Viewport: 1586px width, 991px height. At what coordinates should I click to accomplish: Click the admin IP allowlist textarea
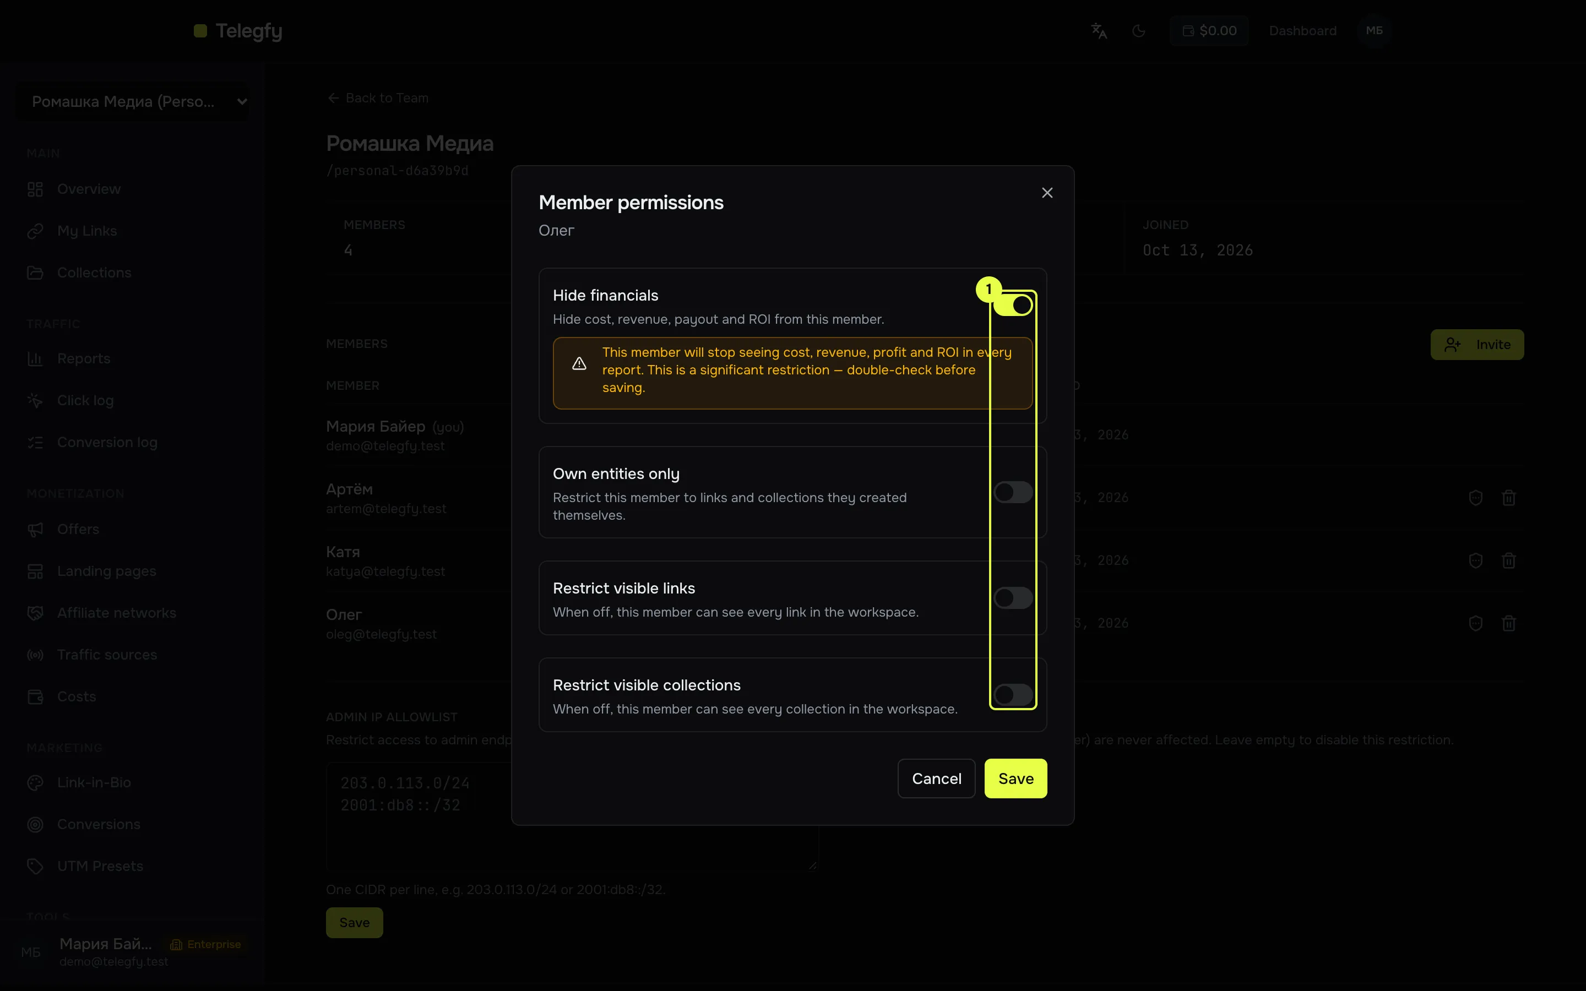[x=572, y=816]
